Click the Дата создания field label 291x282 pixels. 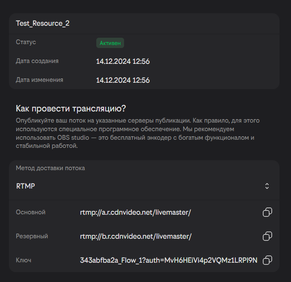coord(37,61)
